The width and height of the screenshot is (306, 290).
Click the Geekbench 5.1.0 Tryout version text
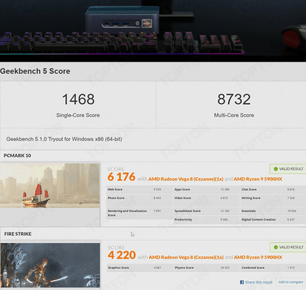click(64, 139)
